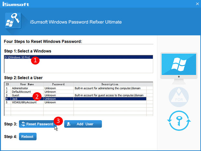This screenshot has height=151, width=201.
Task: Select the Guest user row
Action: click(76, 95)
